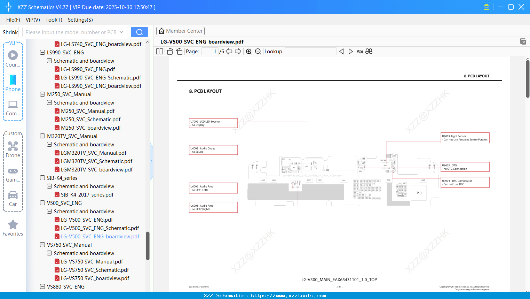Open LG-LS740_SVC_ENG_boardview.pdf

tap(98, 44)
